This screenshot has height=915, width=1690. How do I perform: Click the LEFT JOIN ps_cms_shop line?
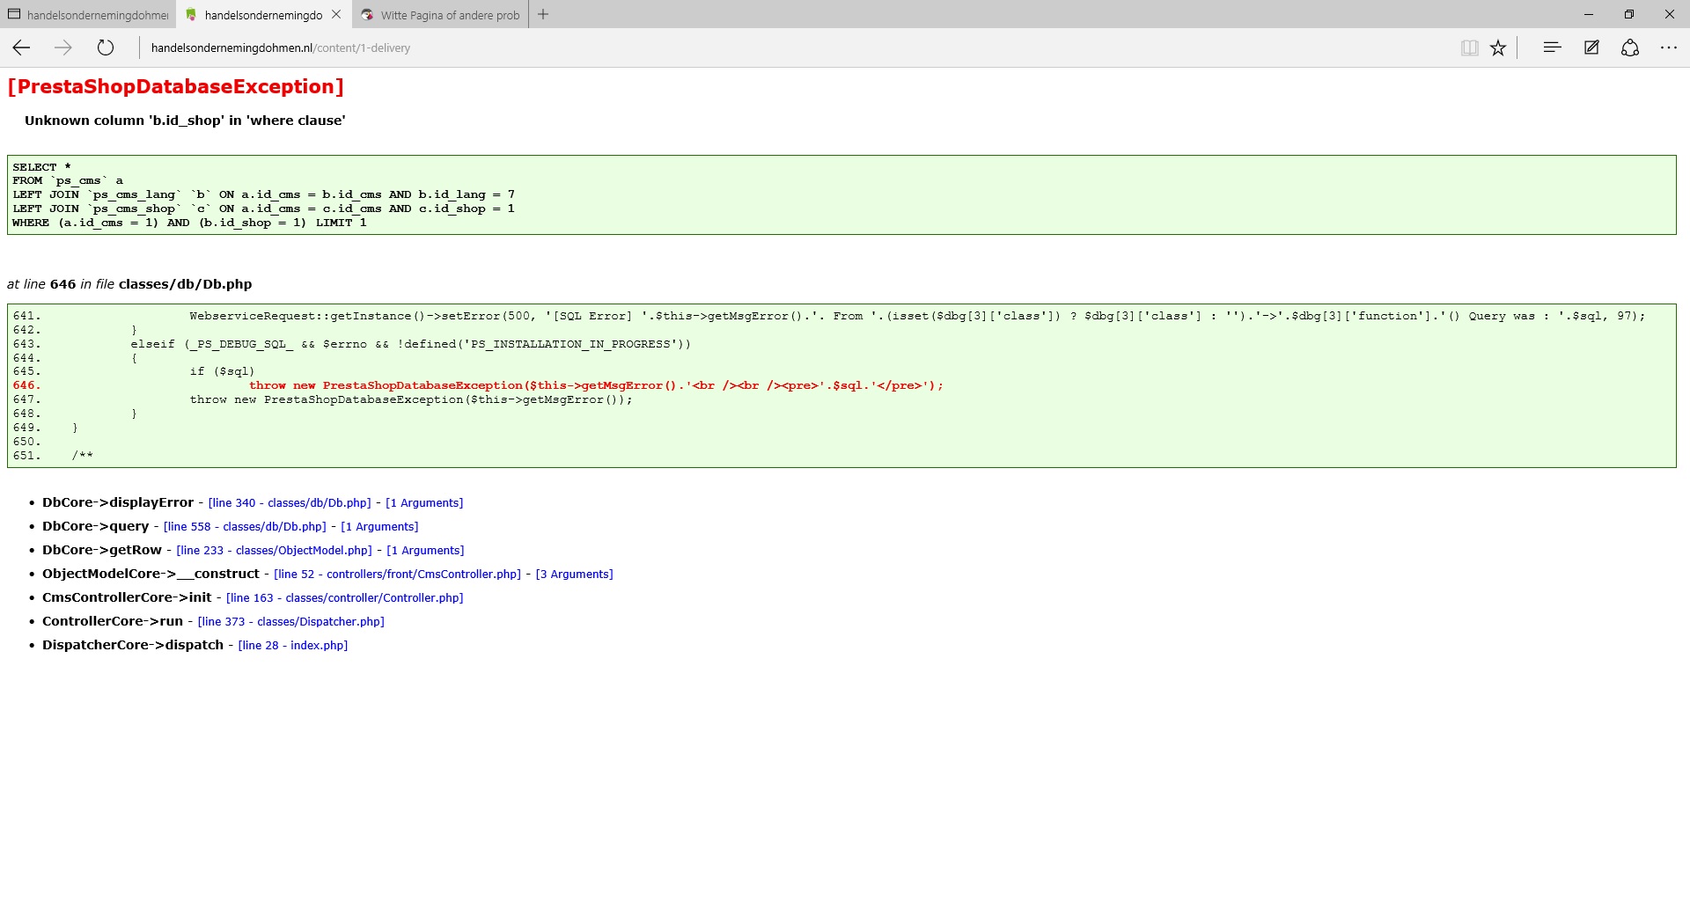(263, 209)
